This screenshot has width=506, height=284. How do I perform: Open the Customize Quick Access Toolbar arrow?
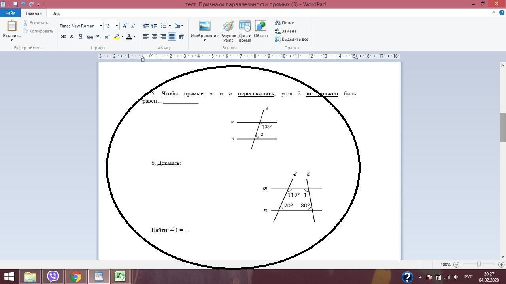click(x=38, y=5)
